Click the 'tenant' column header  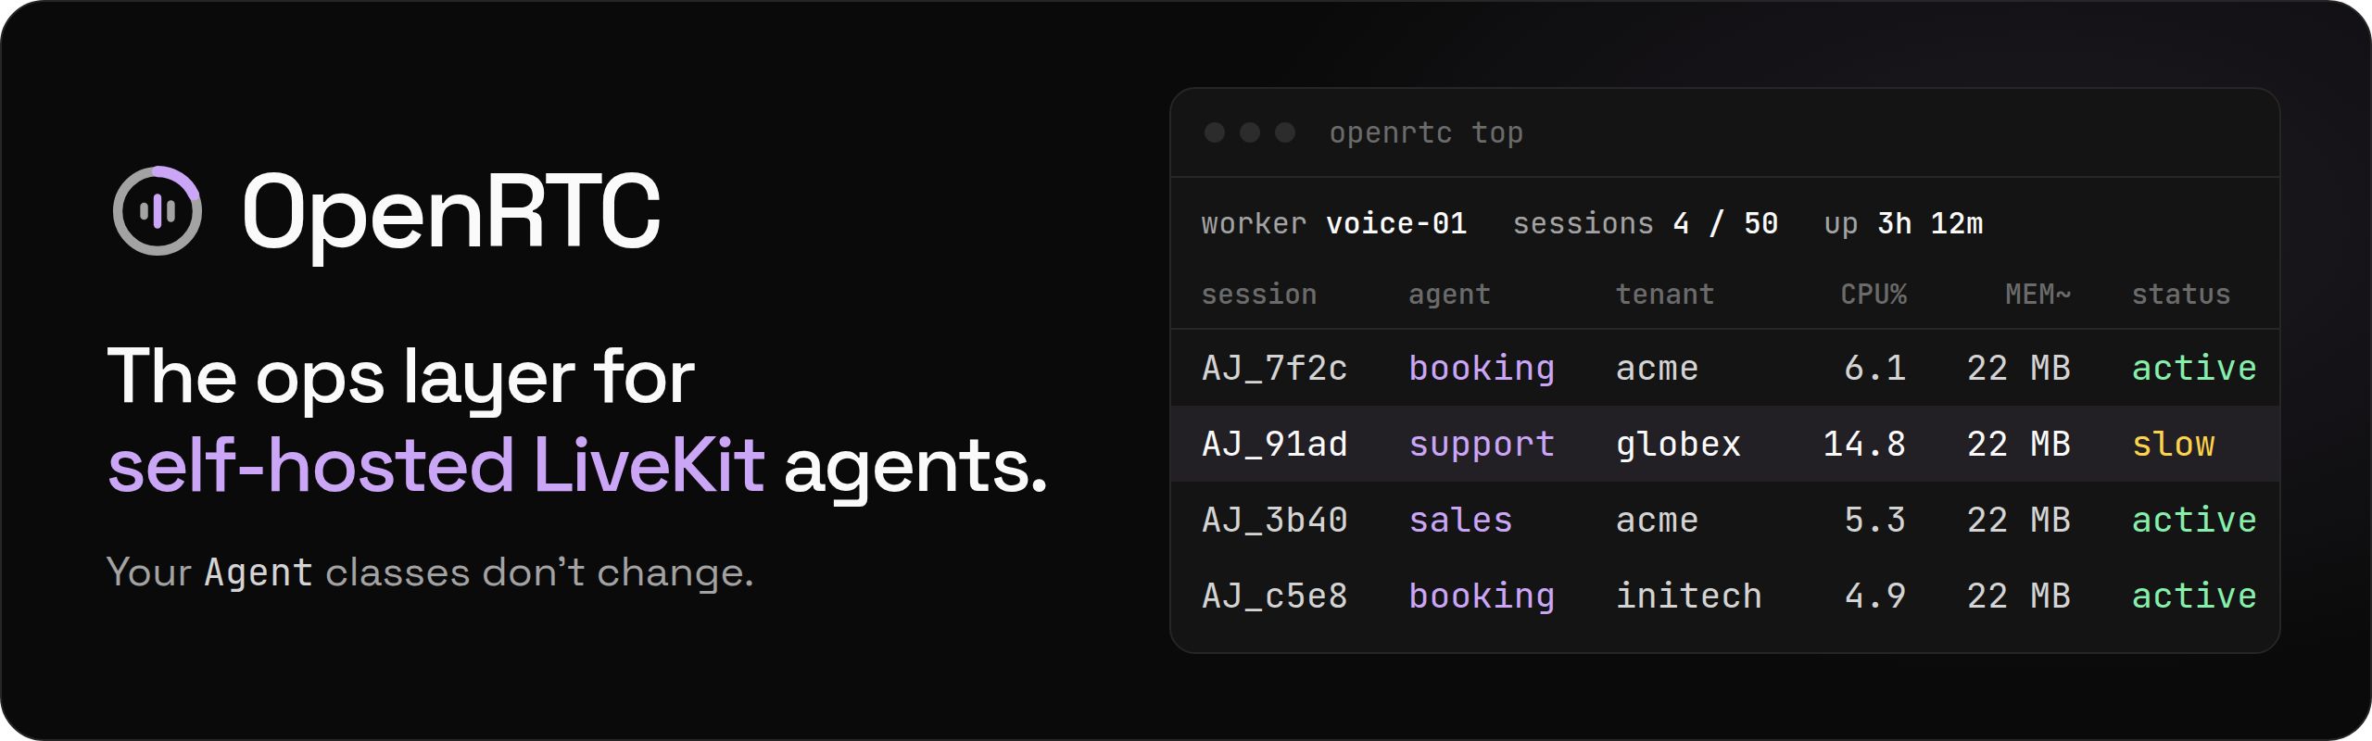tap(1665, 295)
